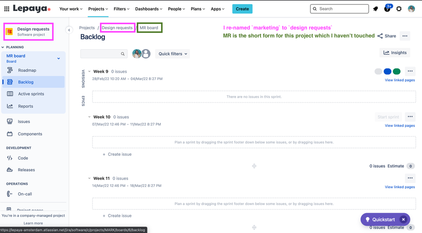Image resolution: width=422 pixels, height=233 pixels.
Task: Click the Lepaya logo
Action: [32, 8]
